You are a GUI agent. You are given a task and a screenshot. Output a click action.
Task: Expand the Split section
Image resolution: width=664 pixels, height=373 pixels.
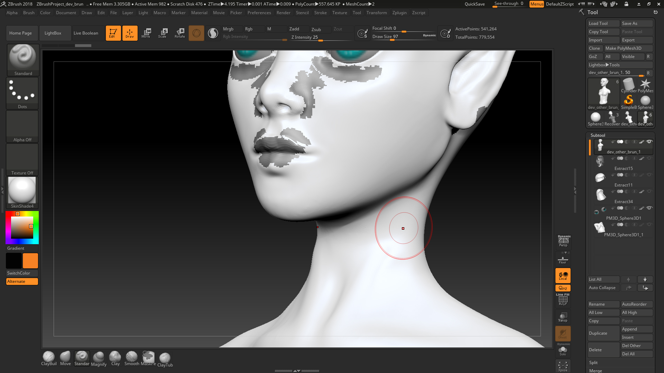pyautogui.click(x=593, y=363)
